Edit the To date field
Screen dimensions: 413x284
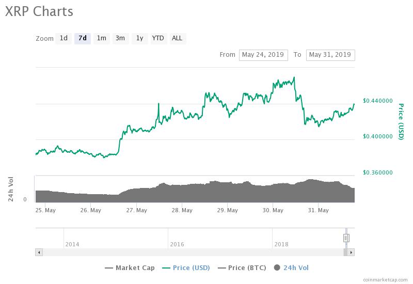330,55
